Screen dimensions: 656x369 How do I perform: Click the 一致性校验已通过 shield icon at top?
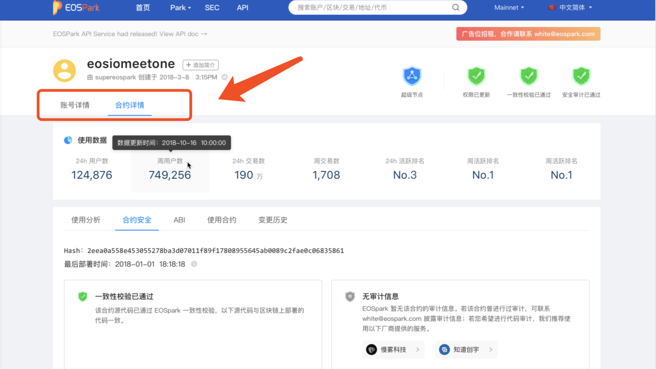pyautogui.click(x=529, y=76)
